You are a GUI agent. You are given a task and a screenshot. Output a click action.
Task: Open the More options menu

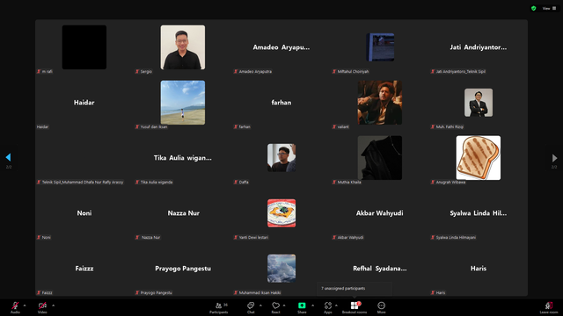381,307
